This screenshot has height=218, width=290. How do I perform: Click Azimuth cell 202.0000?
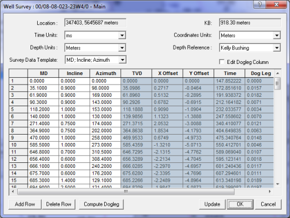105,131
